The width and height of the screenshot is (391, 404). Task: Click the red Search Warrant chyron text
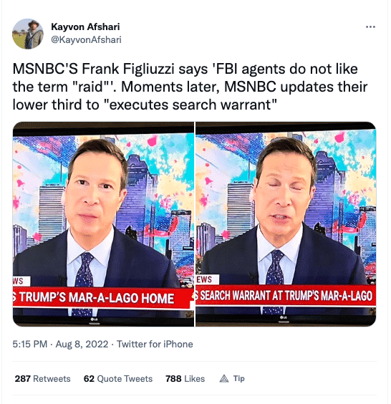coord(286,296)
